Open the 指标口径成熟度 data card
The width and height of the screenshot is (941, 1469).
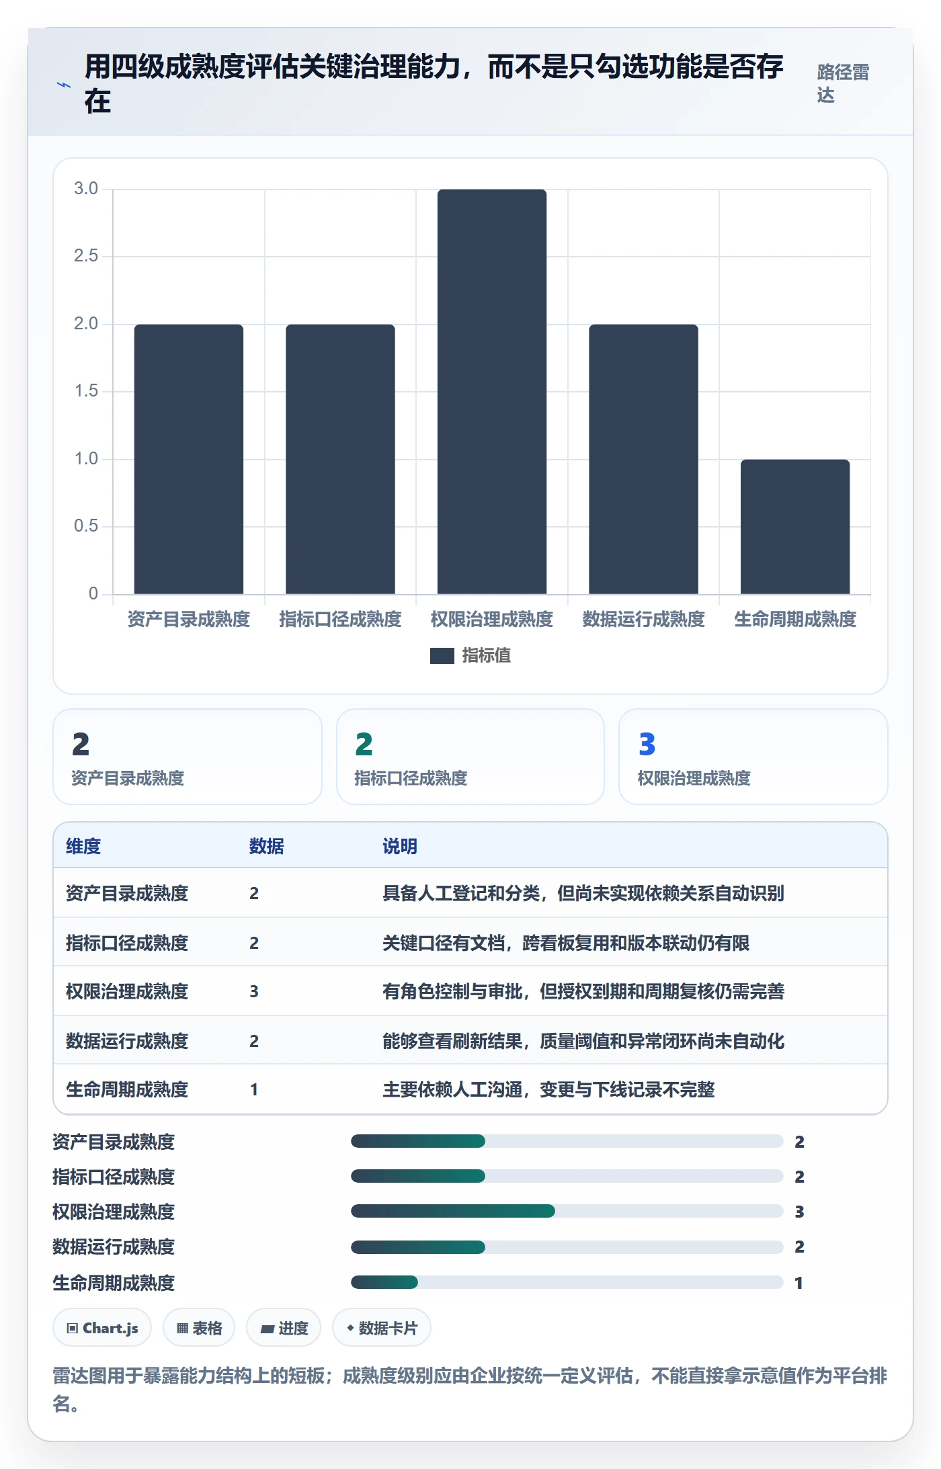[x=470, y=757]
